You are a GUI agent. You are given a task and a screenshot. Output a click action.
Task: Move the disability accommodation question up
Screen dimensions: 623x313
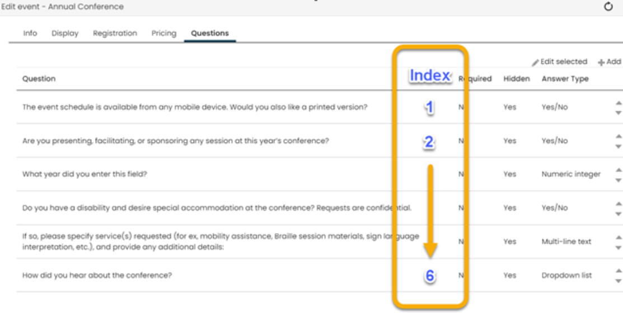[618, 203]
